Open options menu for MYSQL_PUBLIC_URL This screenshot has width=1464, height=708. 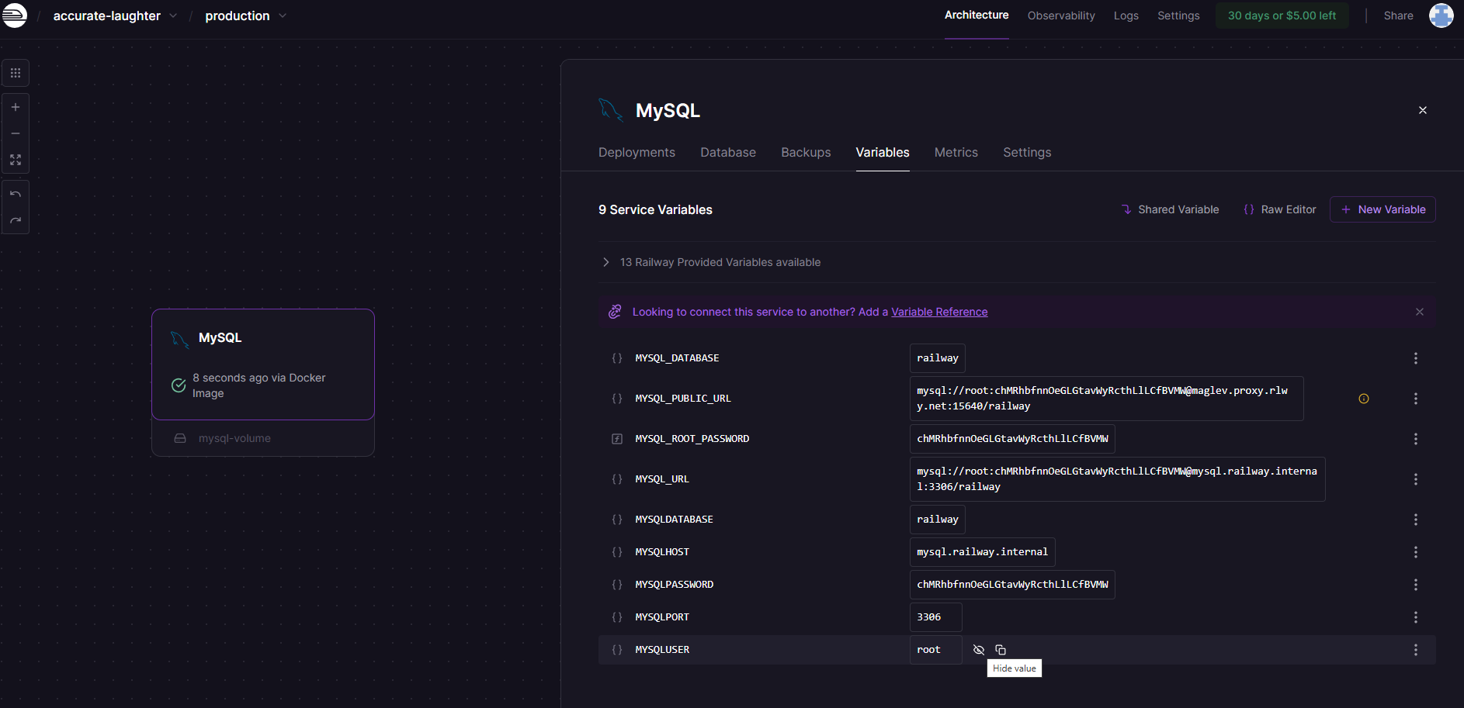tap(1416, 399)
